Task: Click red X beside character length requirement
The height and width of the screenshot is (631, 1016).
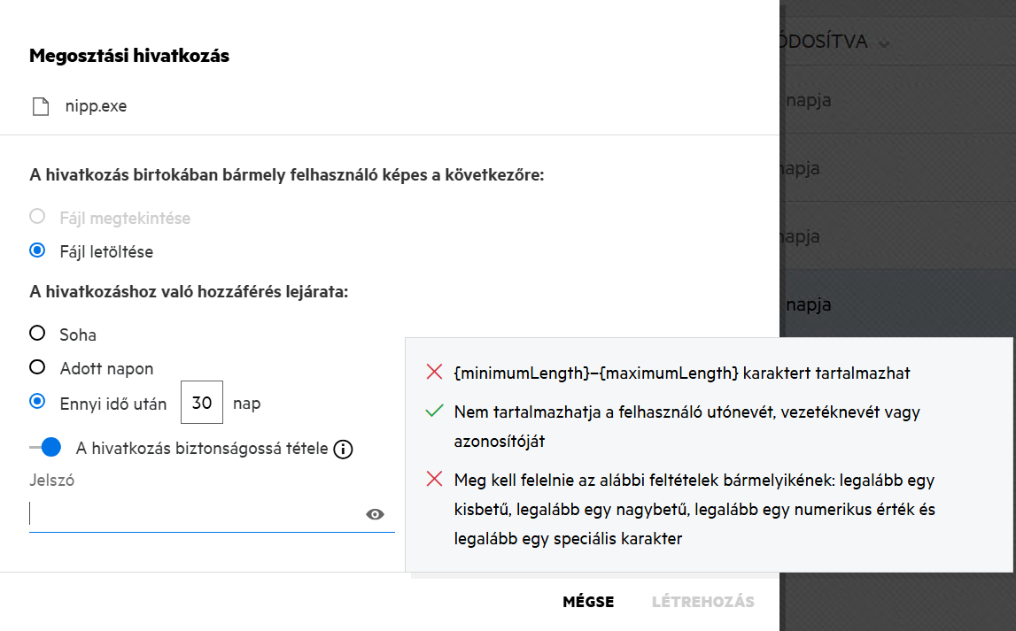Action: pos(434,373)
